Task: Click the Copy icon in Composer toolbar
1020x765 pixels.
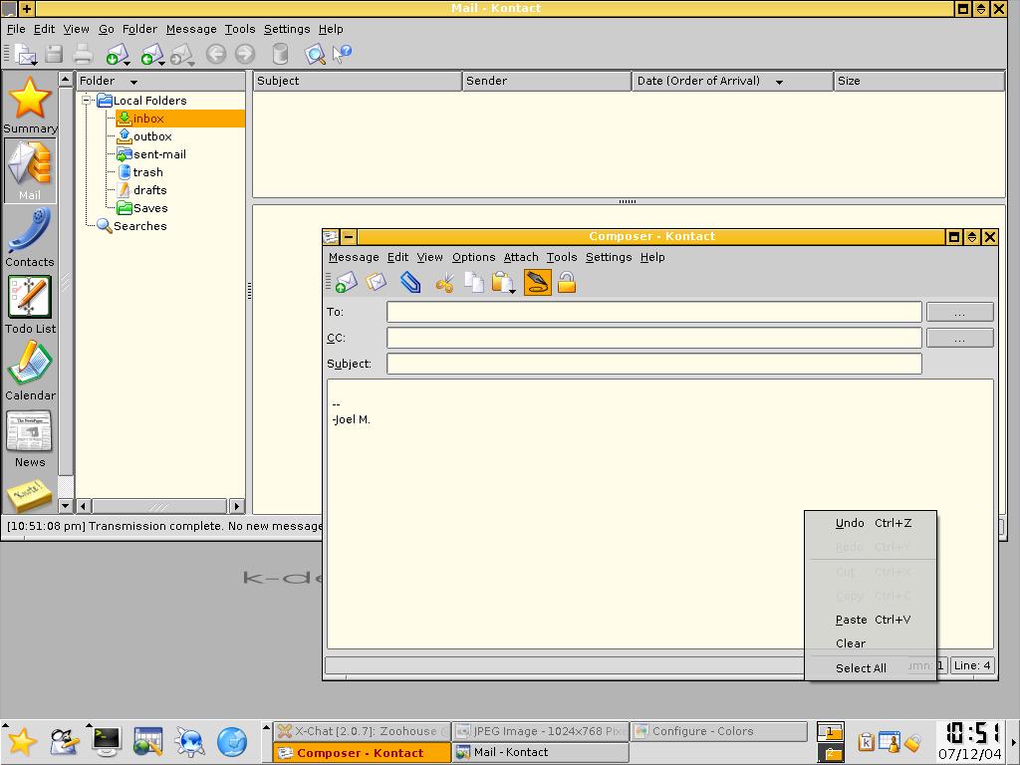Action: click(473, 282)
